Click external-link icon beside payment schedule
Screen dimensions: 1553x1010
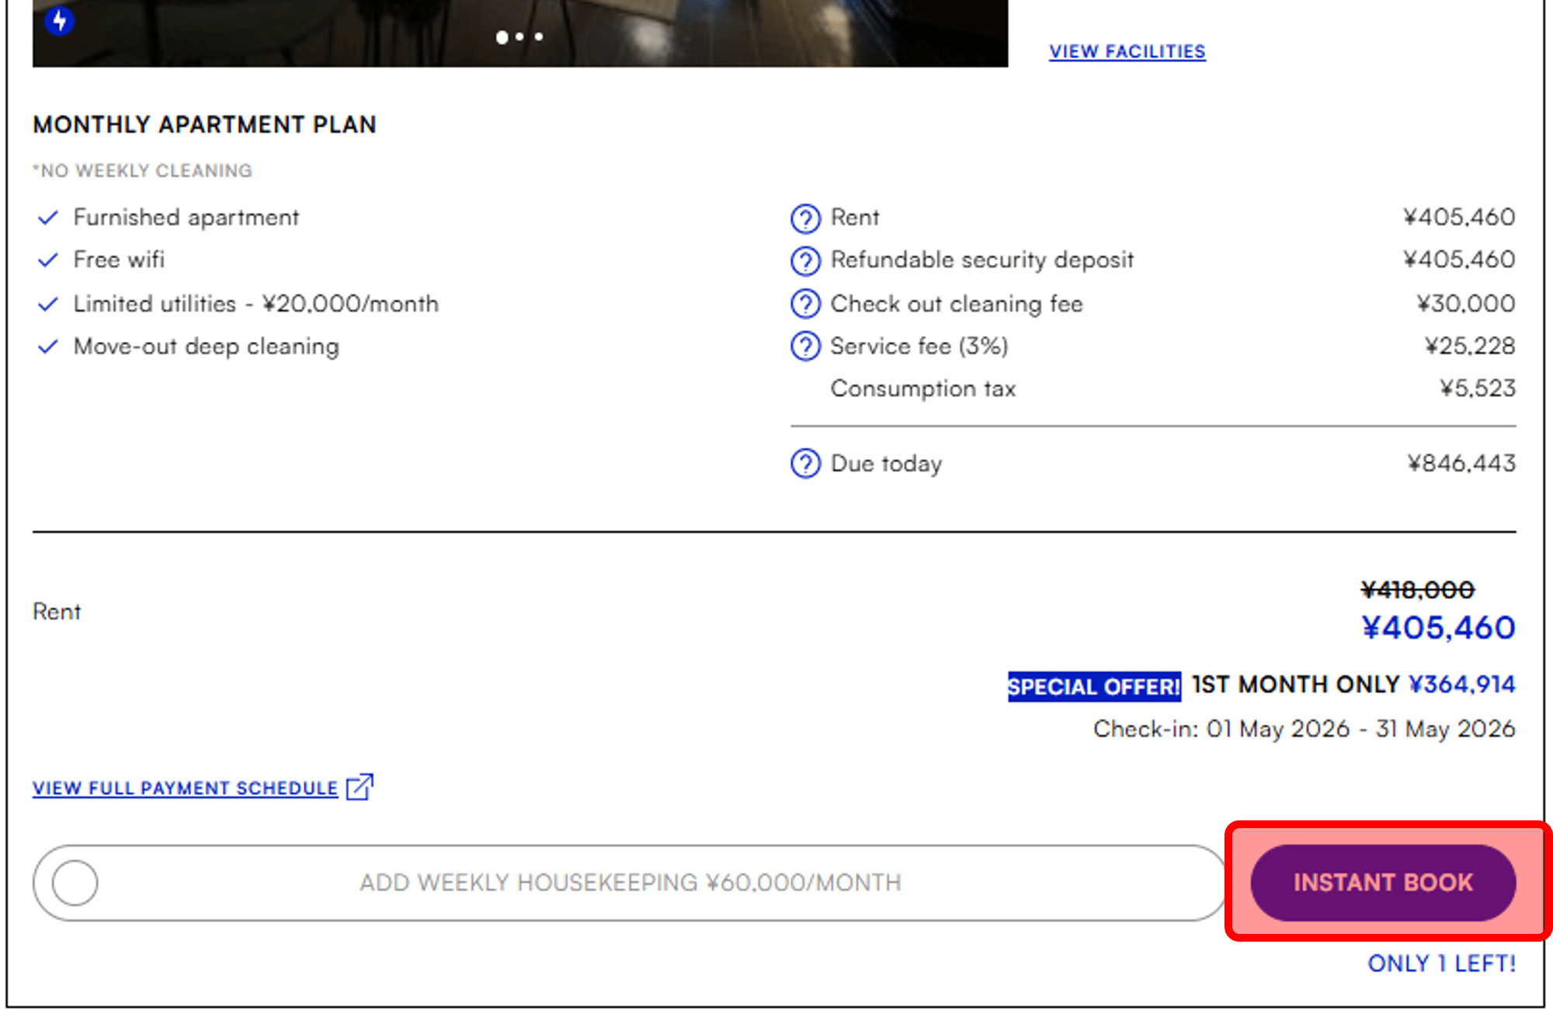360,787
